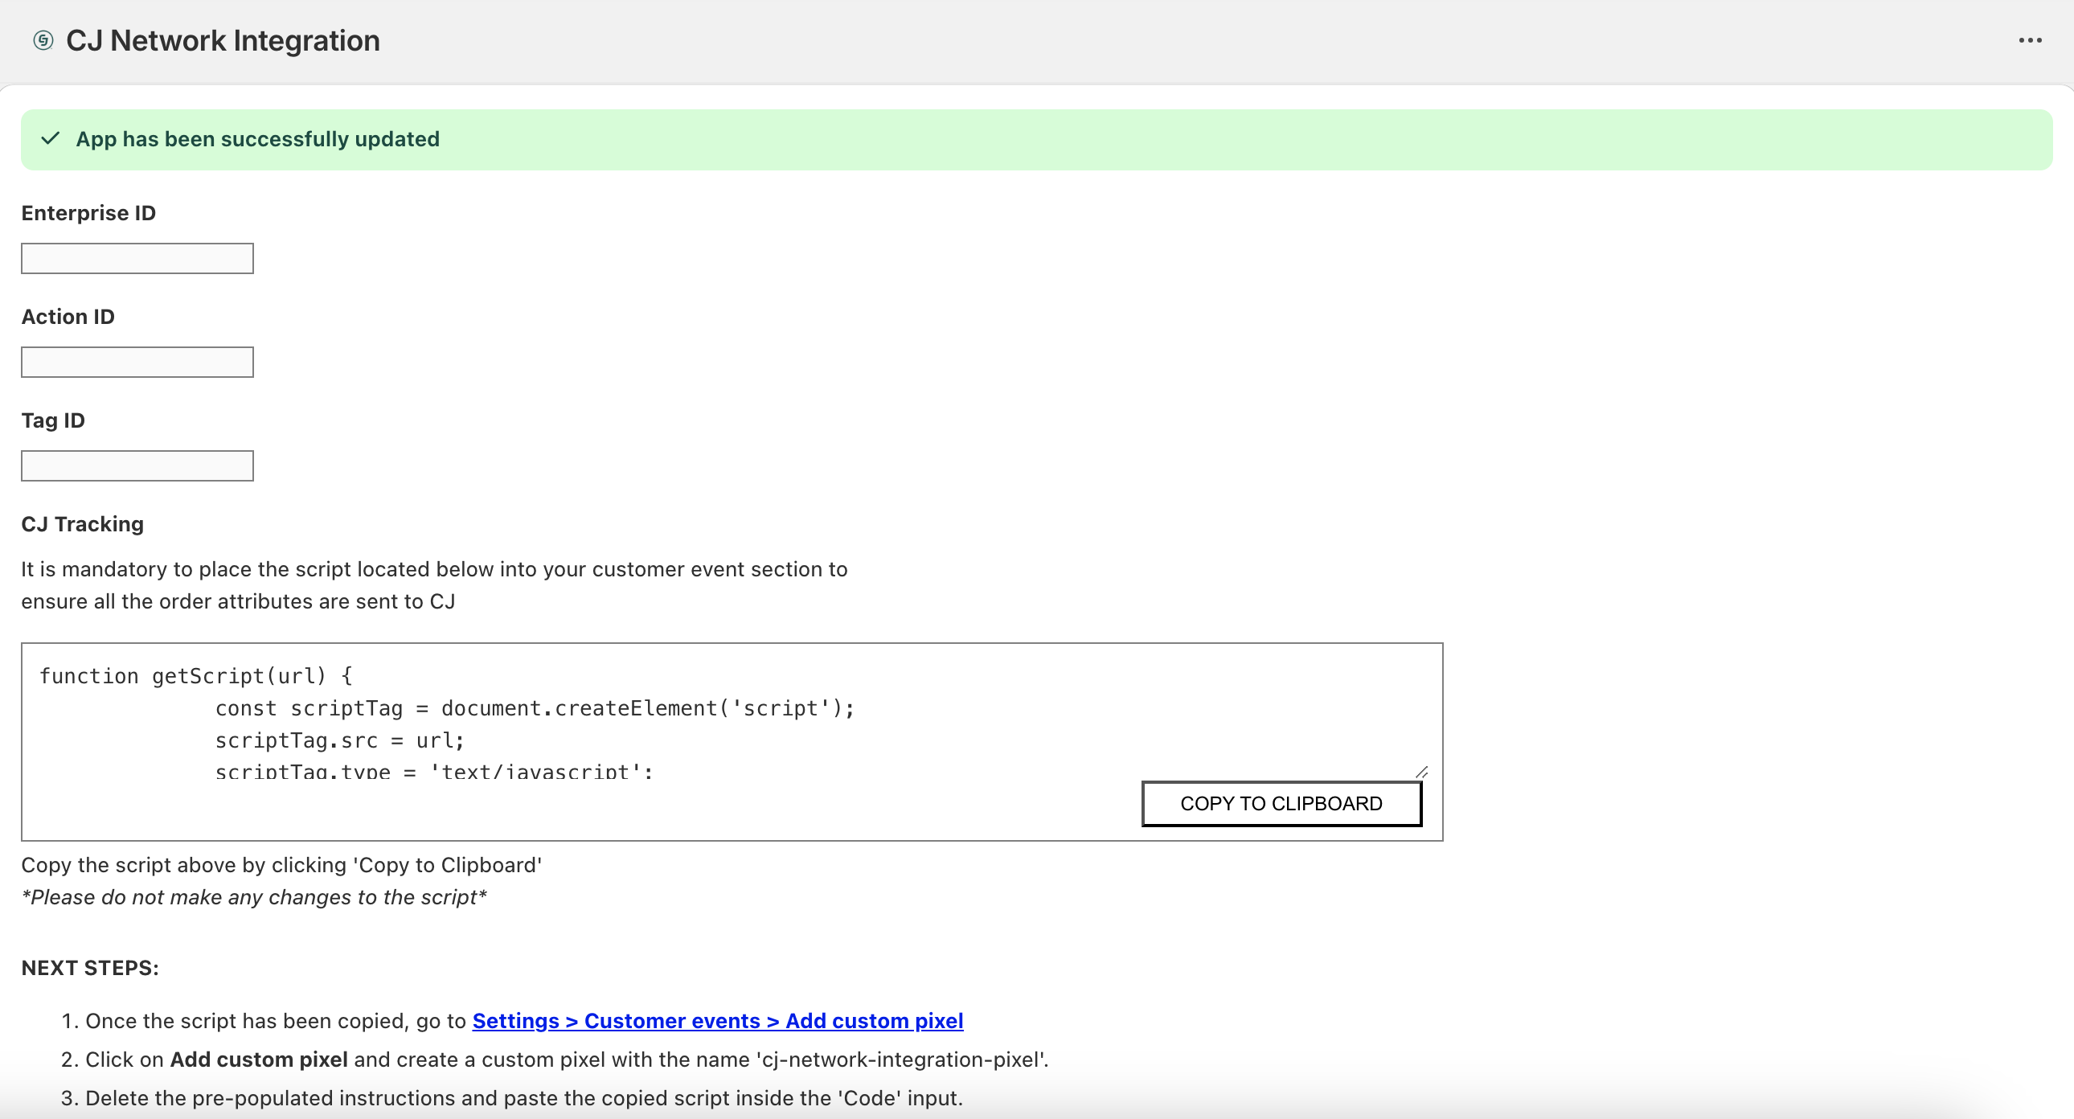
Task: Open the three-dot more actions menu
Action: tap(2030, 40)
